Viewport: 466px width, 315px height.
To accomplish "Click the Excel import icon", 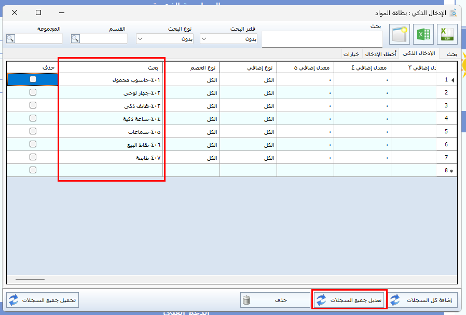I will pyautogui.click(x=423, y=35).
